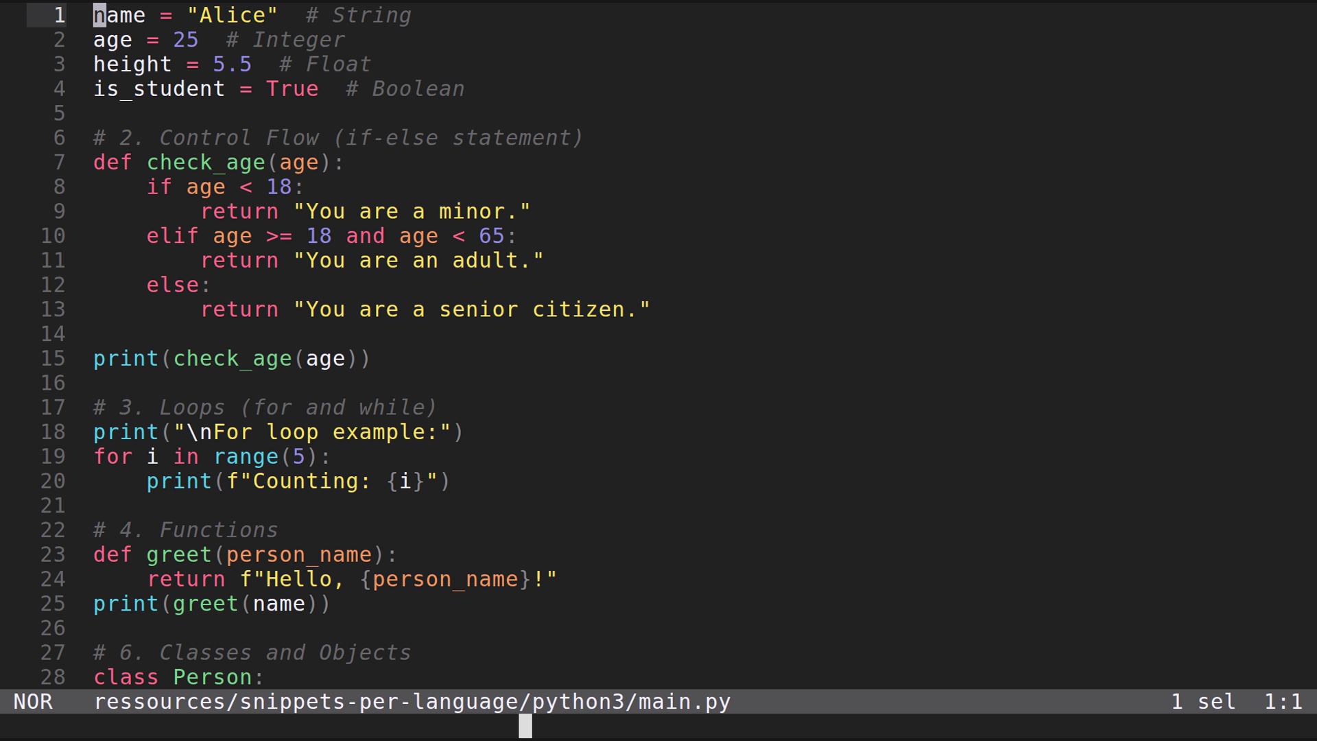Click line number 19 in the gutter
Viewport: 1317px width, 741px height.
coord(53,456)
